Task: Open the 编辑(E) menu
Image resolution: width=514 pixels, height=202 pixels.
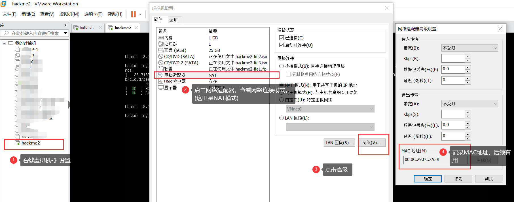Action: (28, 14)
